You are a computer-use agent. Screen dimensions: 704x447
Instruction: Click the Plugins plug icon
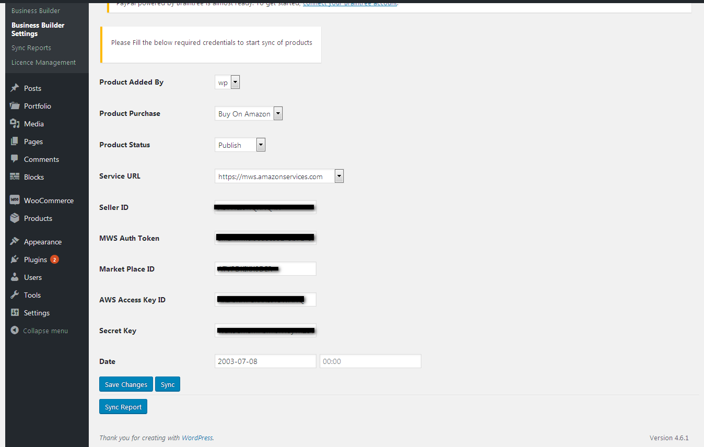point(15,260)
